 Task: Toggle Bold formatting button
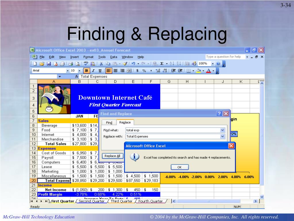[x=86, y=71]
